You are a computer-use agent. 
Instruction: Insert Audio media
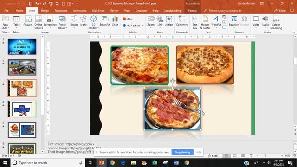click(x=265, y=22)
